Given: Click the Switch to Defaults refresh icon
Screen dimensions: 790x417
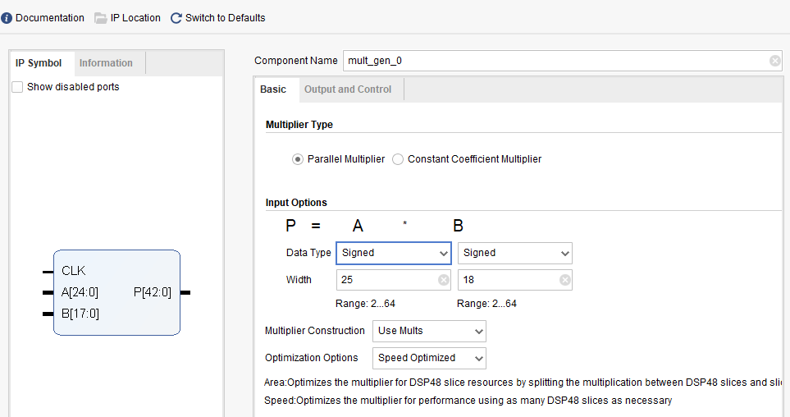Looking at the screenshot, I should pyautogui.click(x=176, y=18).
